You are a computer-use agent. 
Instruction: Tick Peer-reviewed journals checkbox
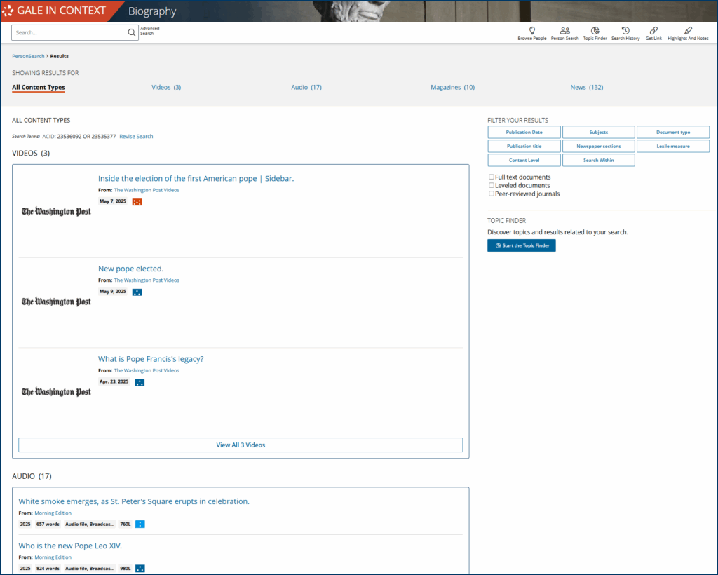[492, 194]
